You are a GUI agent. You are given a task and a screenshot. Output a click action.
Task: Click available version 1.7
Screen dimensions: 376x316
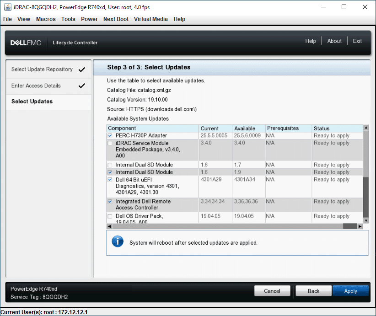[x=238, y=165]
